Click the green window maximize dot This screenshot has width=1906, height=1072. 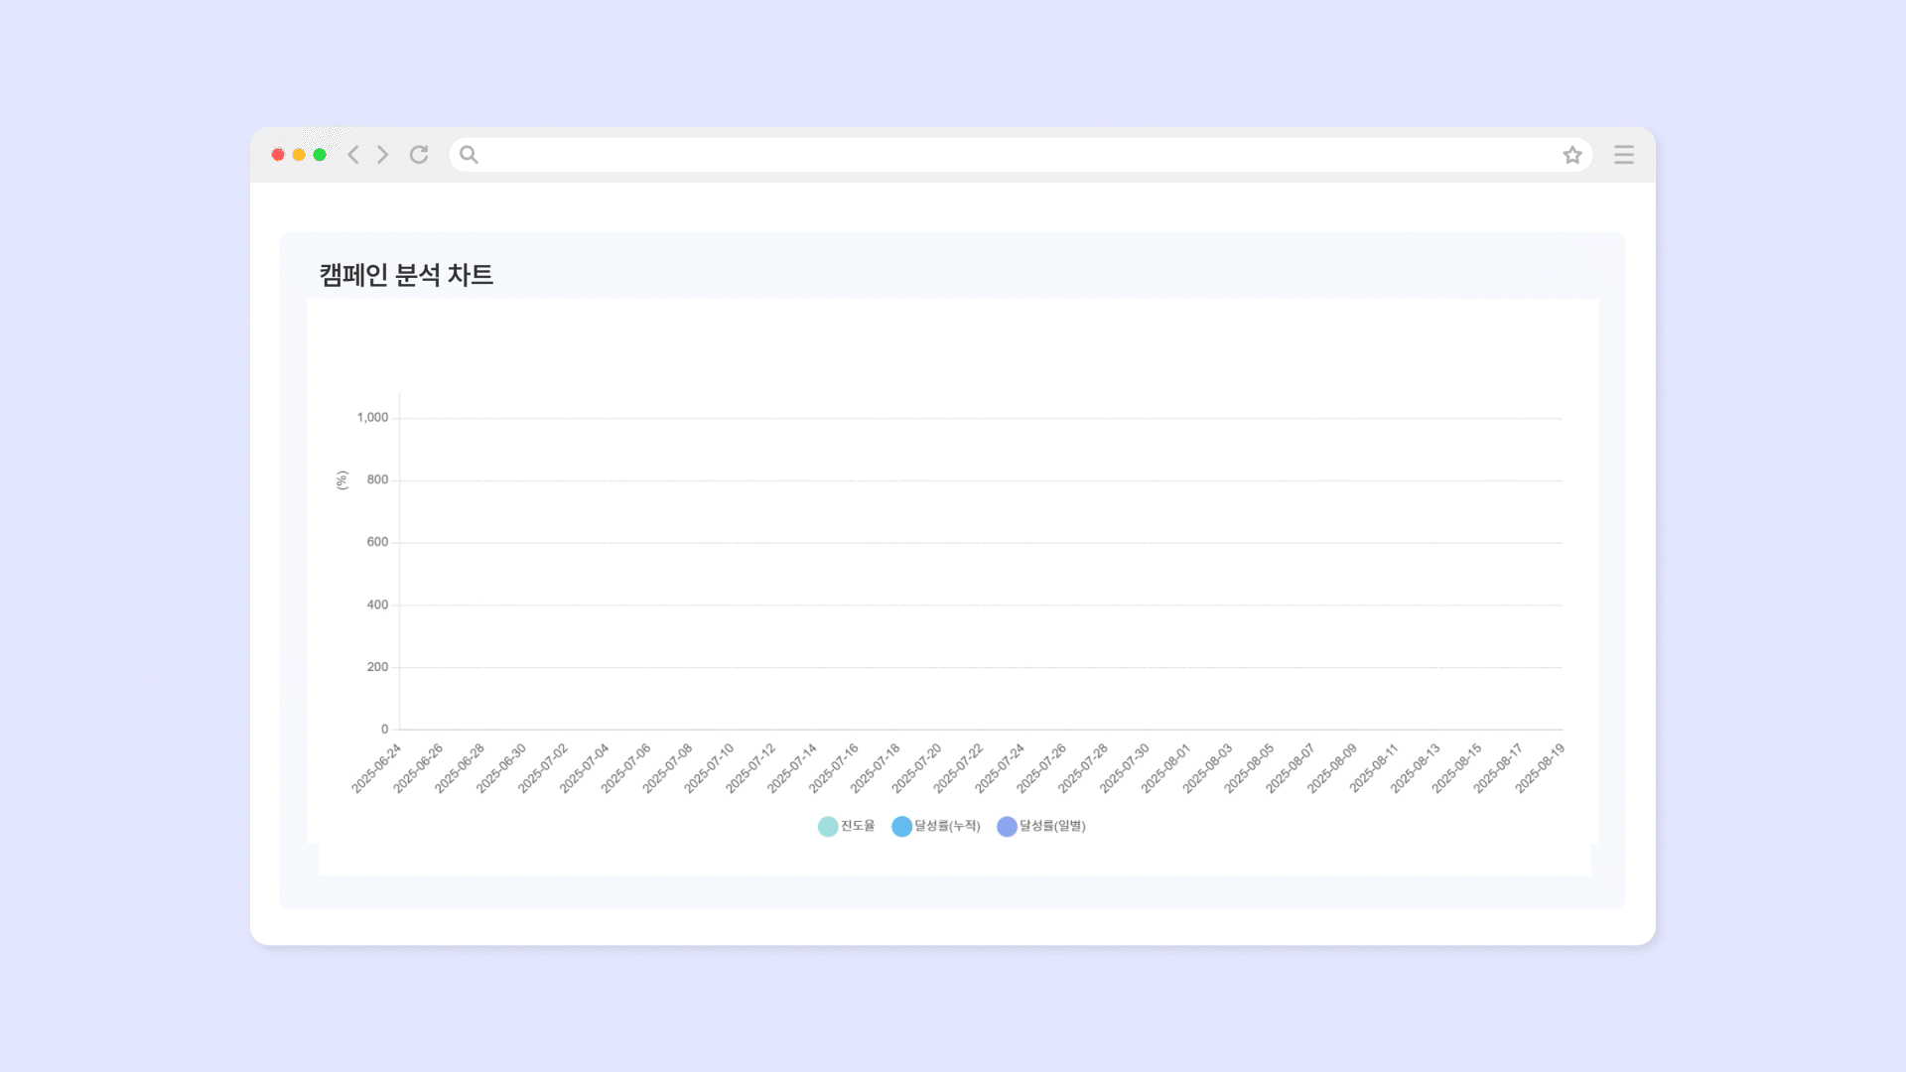[x=320, y=155]
